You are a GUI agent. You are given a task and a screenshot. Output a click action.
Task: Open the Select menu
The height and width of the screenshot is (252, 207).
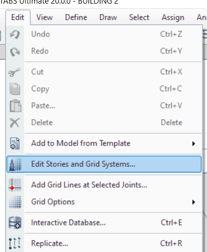point(139,18)
